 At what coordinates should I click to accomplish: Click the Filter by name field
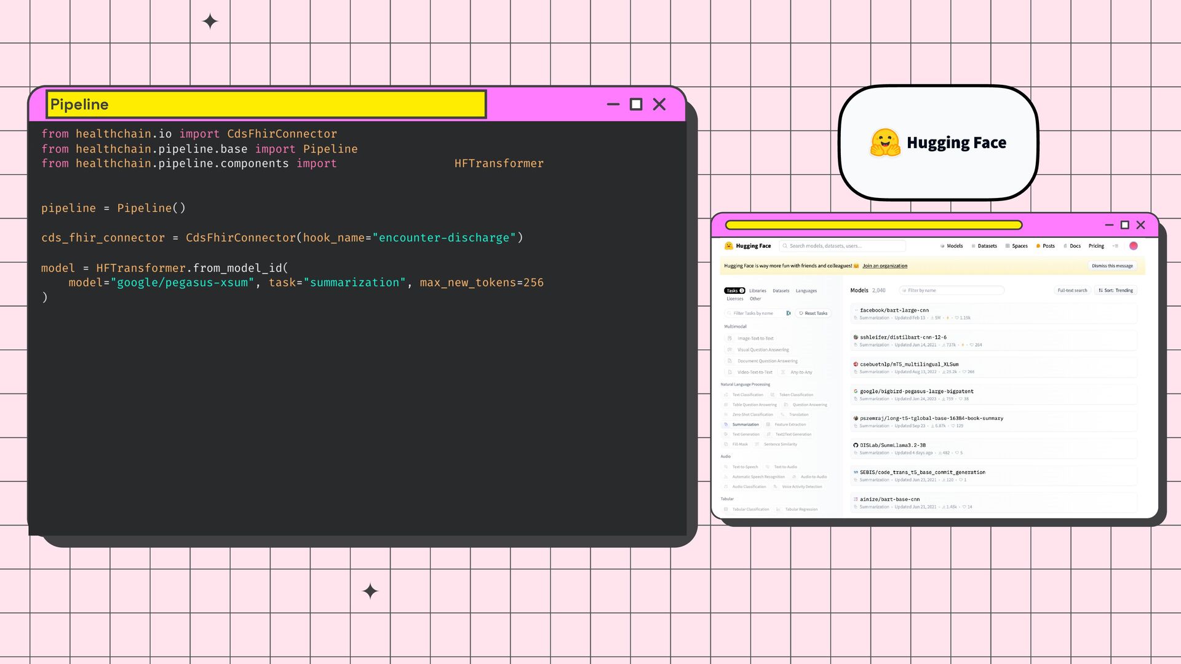tap(951, 291)
